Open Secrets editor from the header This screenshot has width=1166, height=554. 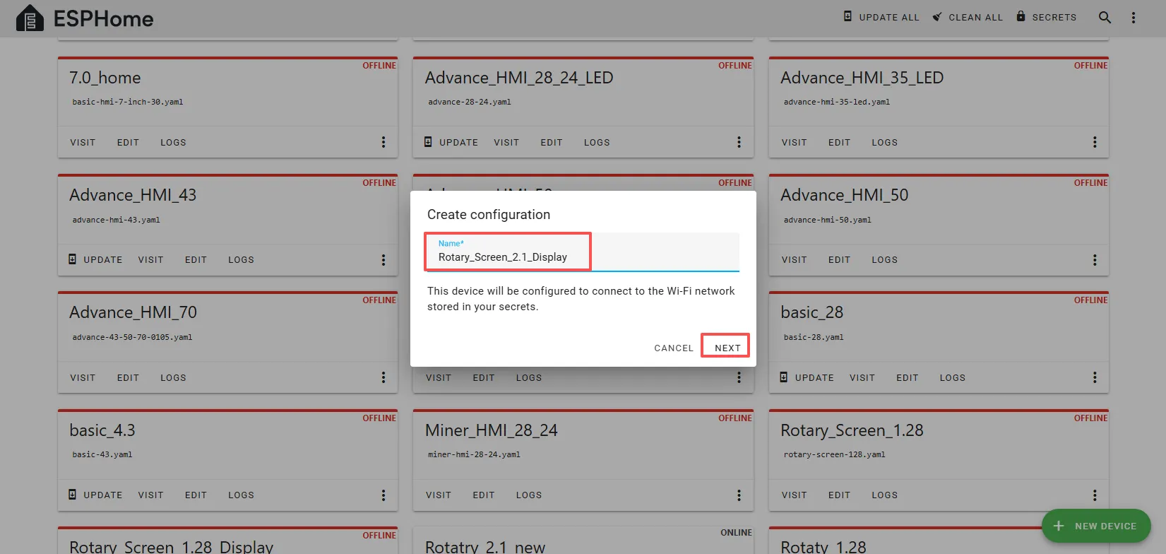(x=1047, y=17)
